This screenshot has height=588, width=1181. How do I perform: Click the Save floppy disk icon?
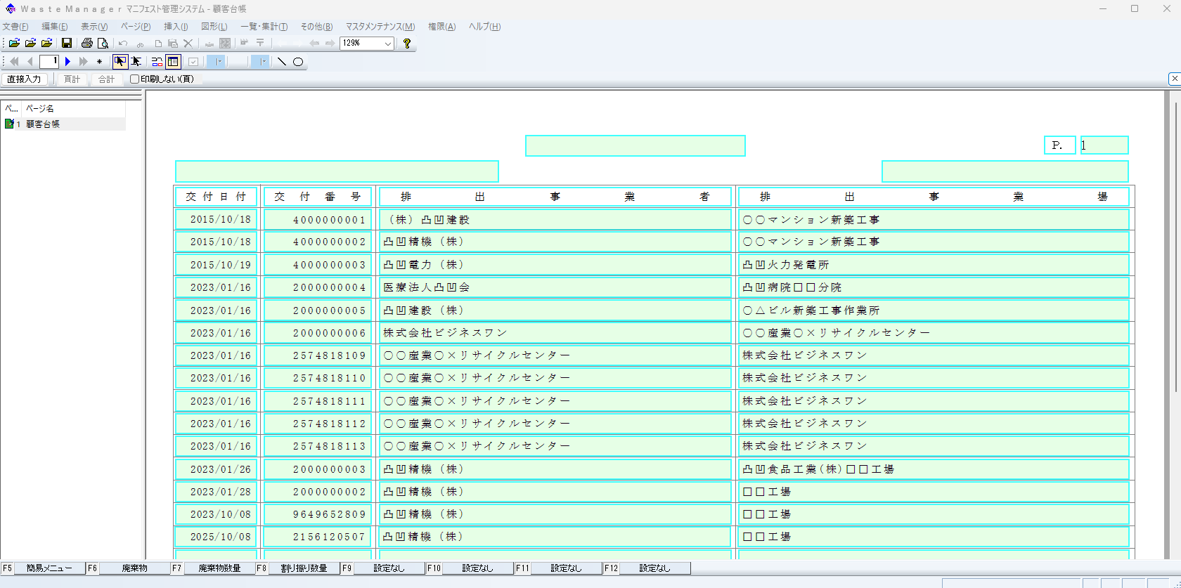67,44
